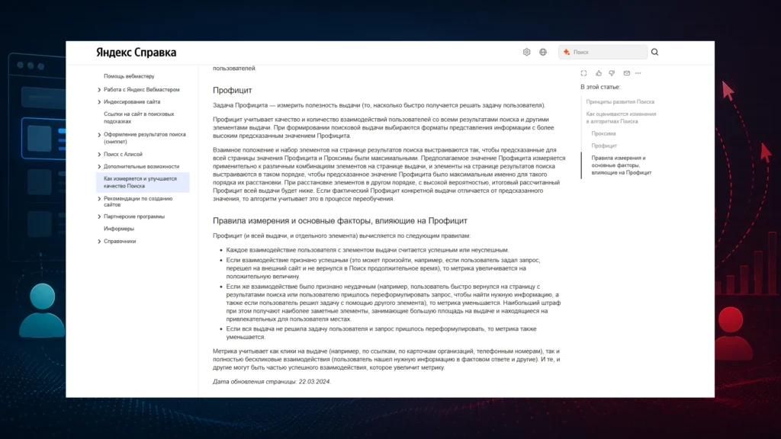Screen dimensions: 781x439
Task: Click the Яндекс Справка logo
Action: [x=136, y=53]
